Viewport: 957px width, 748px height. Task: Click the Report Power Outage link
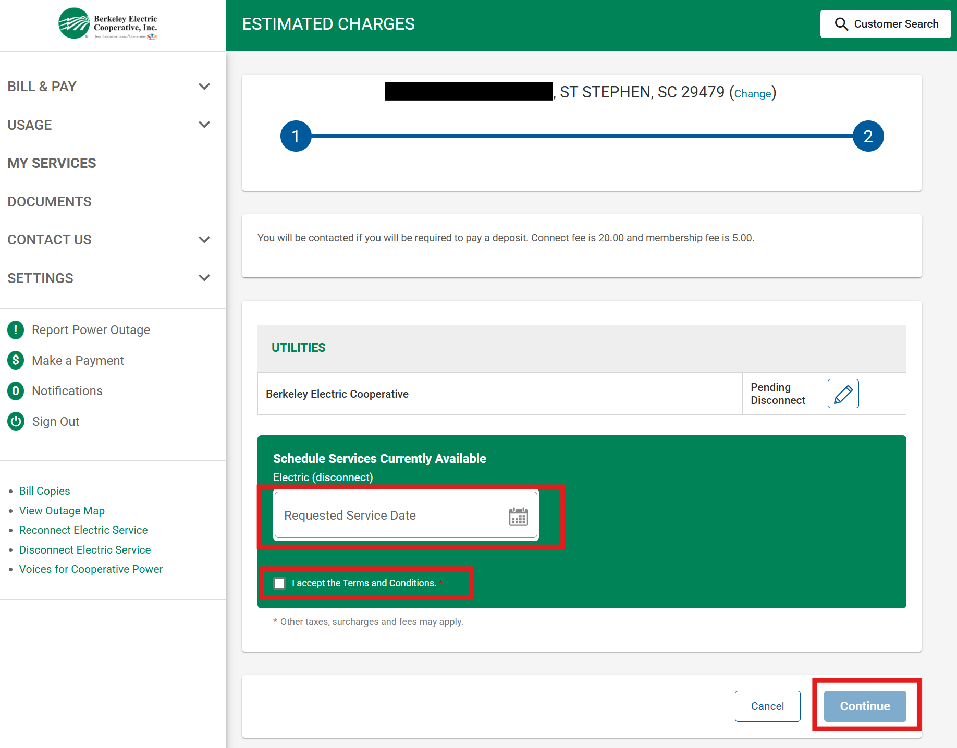(91, 330)
